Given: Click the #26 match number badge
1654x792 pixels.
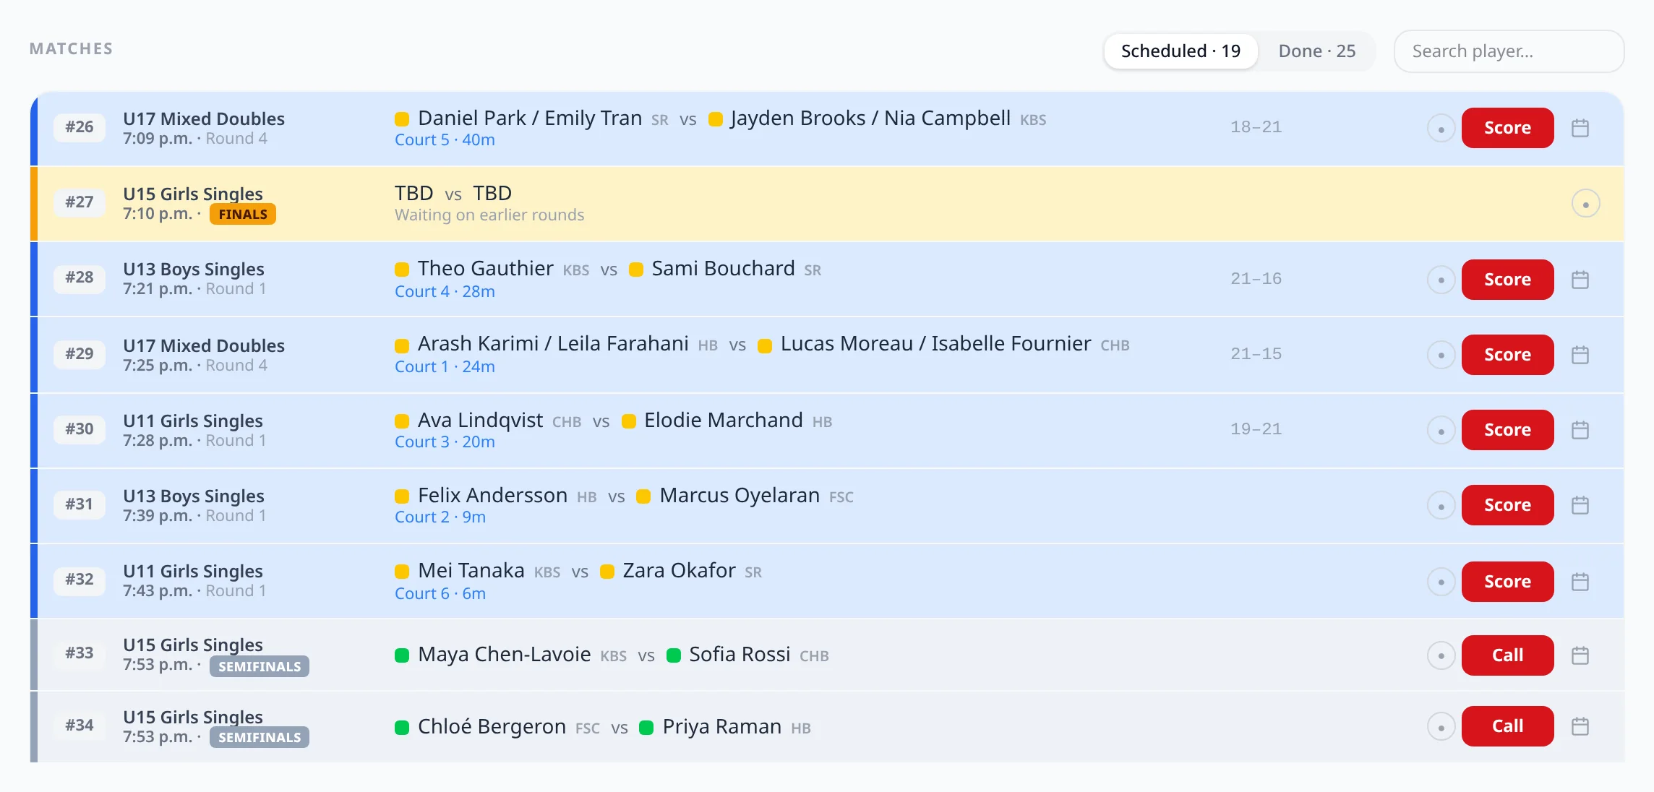Looking at the screenshot, I should click(x=80, y=127).
